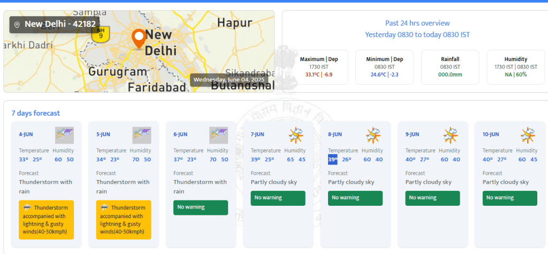
Task: Click the 6-JUN date label
Action: pyautogui.click(x=180, y=135)
